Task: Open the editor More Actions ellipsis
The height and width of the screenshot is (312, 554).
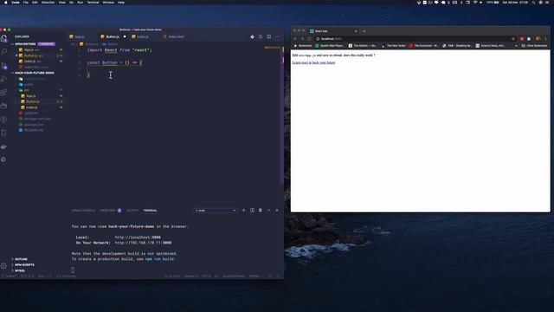Action: point(277,36)
